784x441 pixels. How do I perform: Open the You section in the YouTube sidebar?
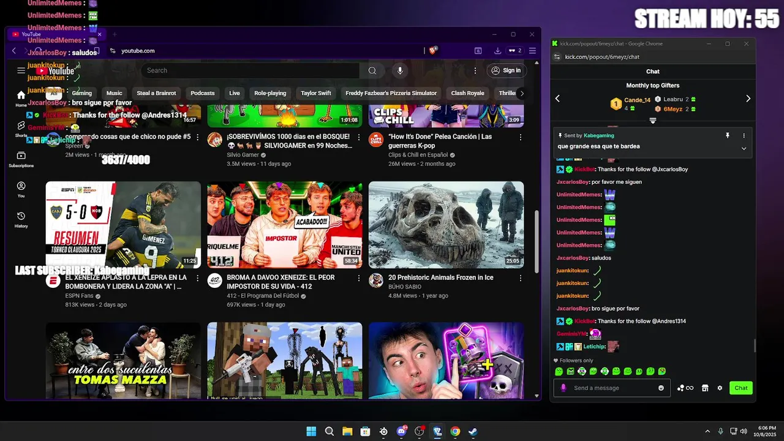click(x=21, y=189)
